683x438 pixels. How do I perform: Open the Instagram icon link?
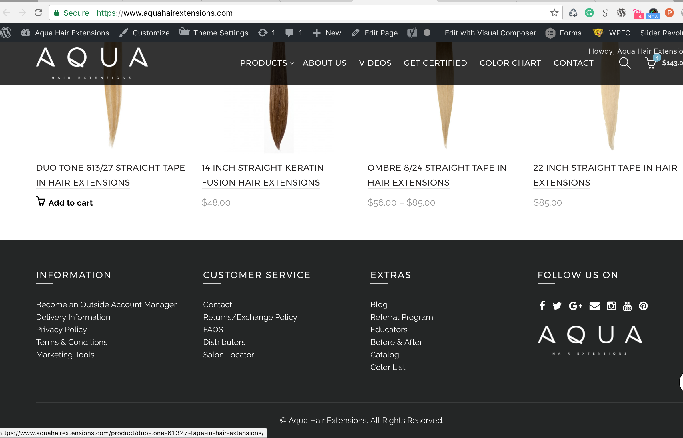pyautogui.click(x=611, y=306)
